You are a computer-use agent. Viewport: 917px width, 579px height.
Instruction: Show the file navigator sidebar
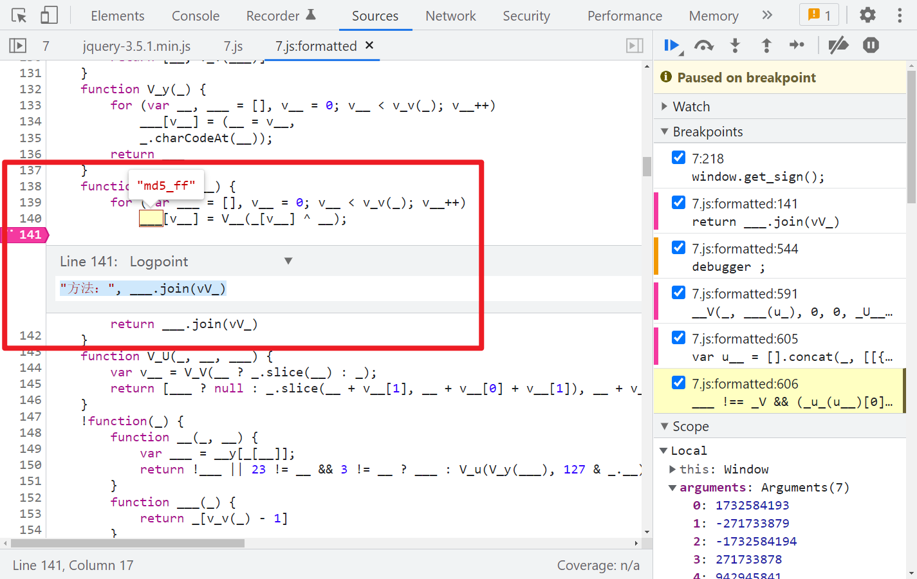coord(17,46)
